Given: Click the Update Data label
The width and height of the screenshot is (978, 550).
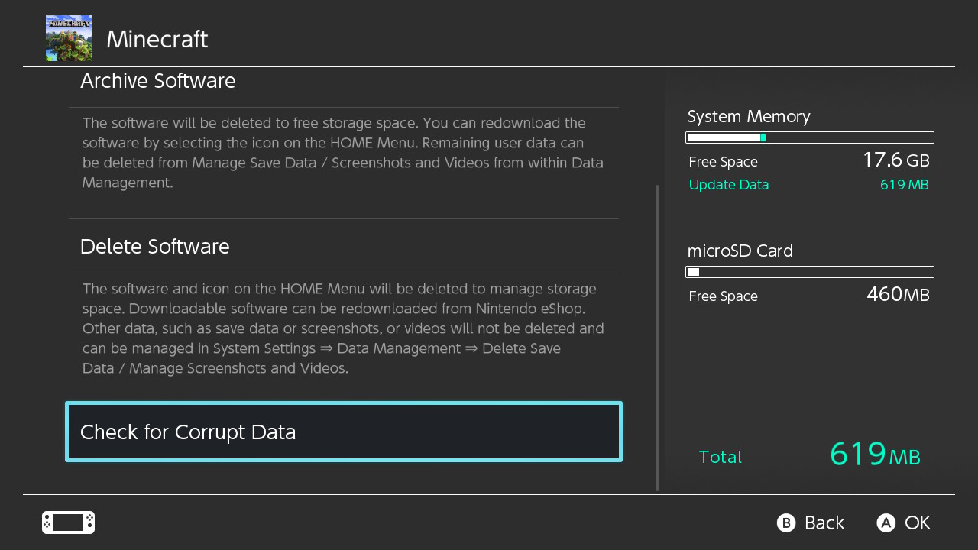Looking at the screenshot, I should (728, 185).
